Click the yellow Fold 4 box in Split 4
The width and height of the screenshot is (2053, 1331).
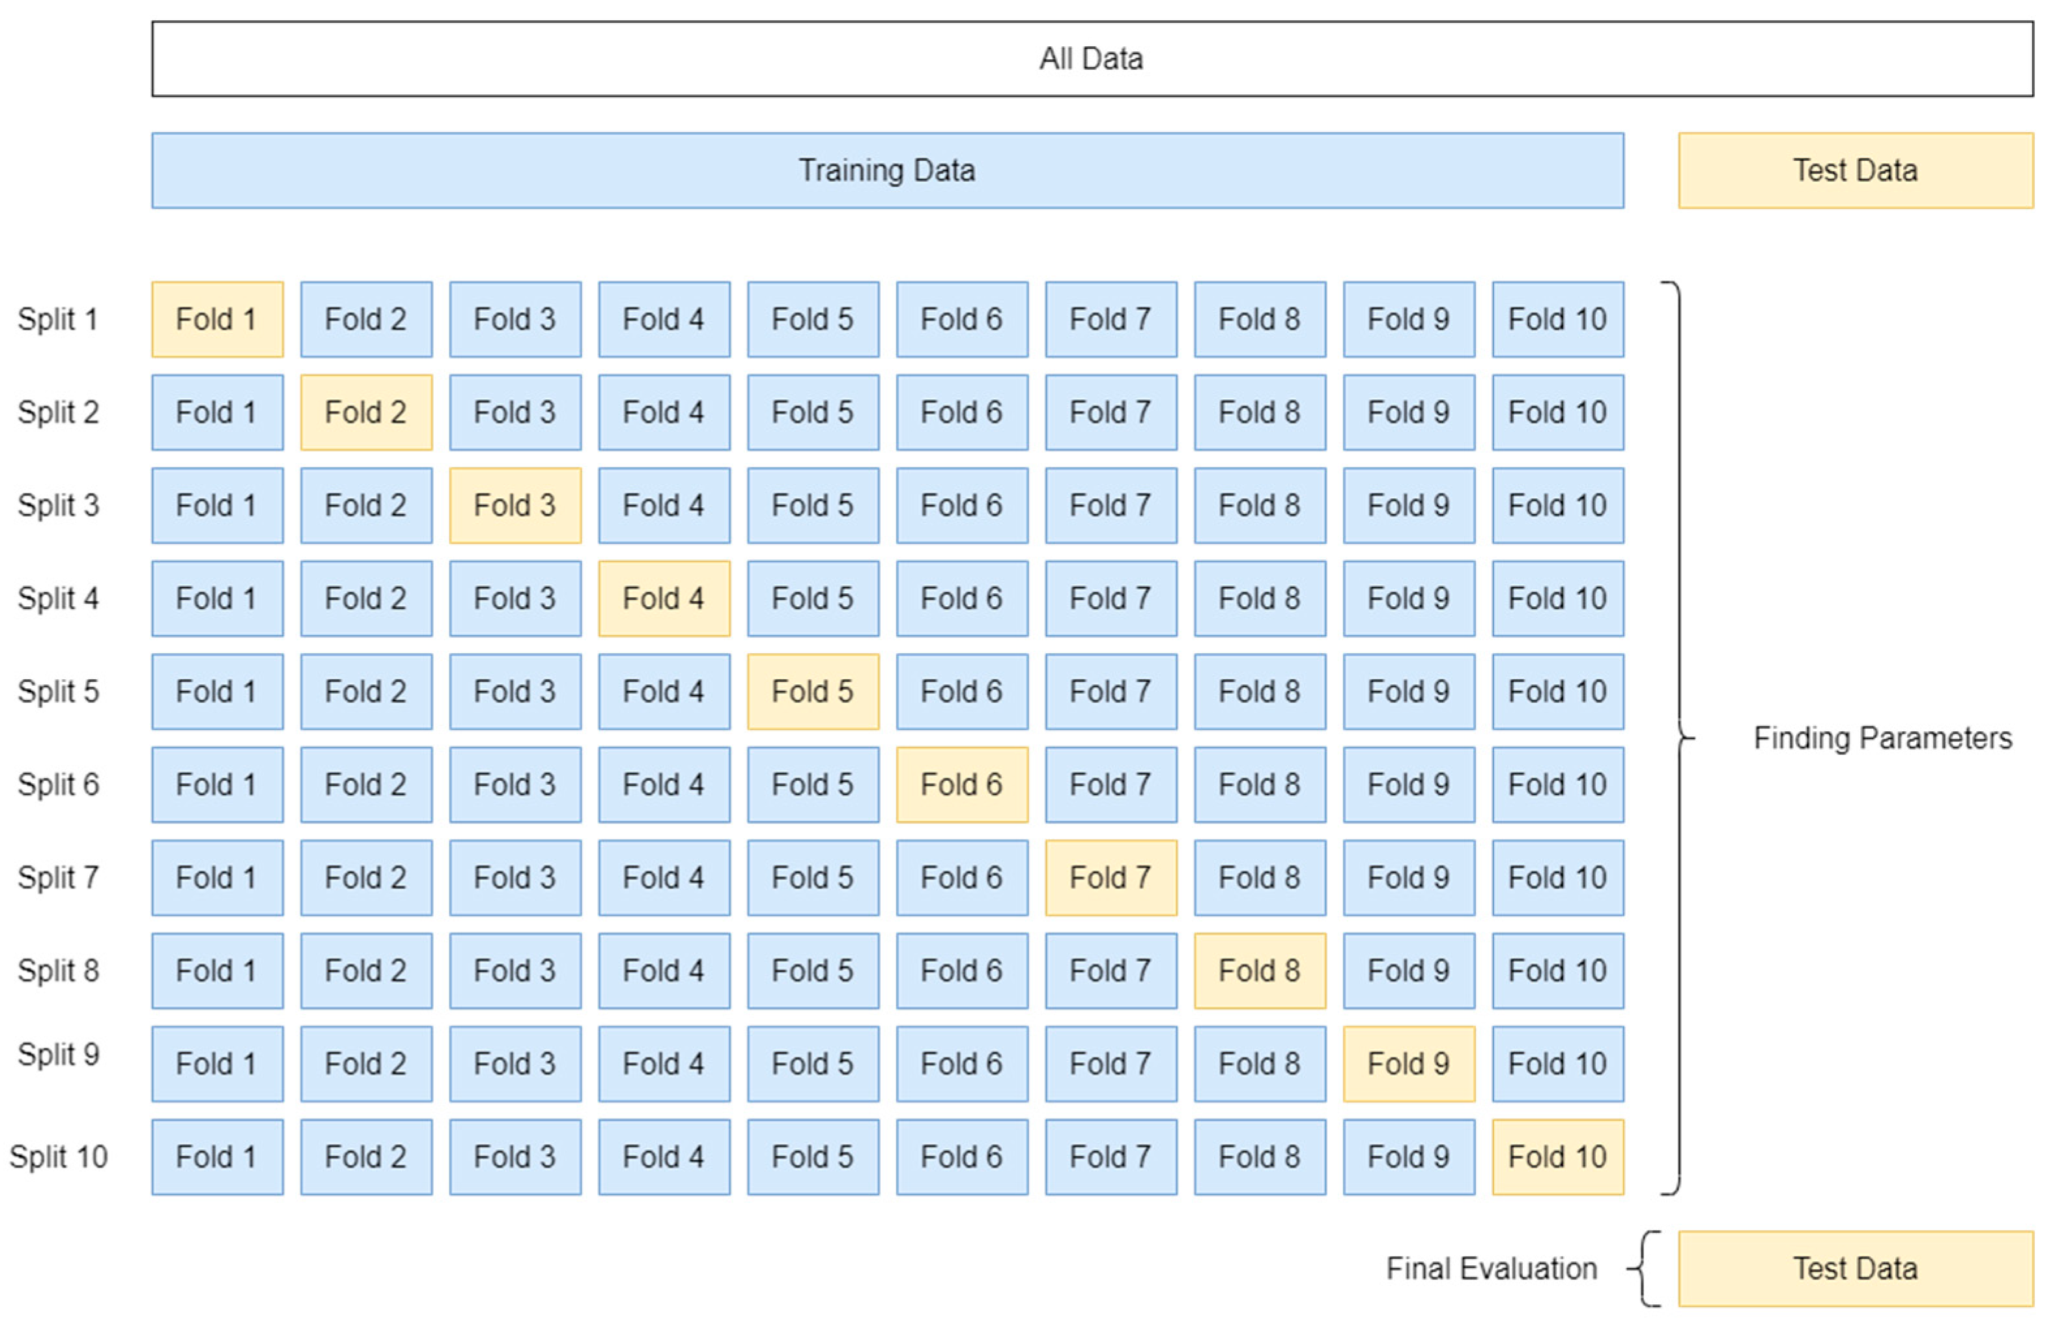663,598
